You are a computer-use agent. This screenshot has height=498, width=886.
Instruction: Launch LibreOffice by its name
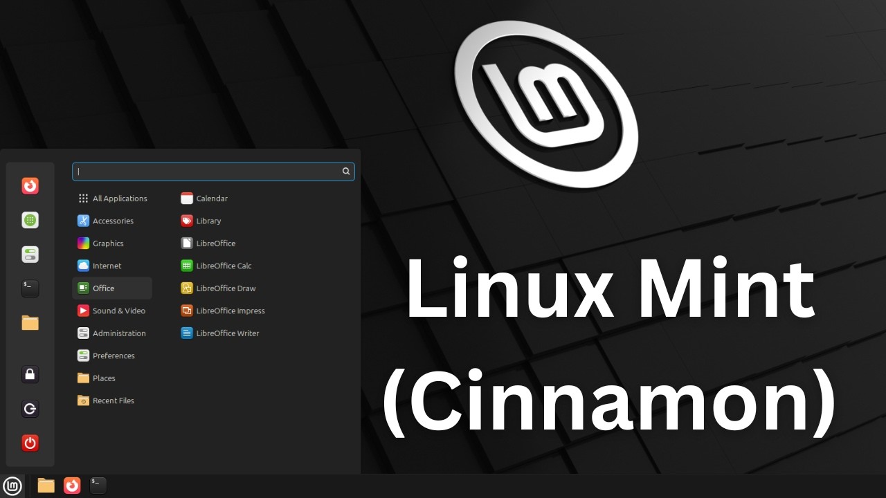pos(216,243)
